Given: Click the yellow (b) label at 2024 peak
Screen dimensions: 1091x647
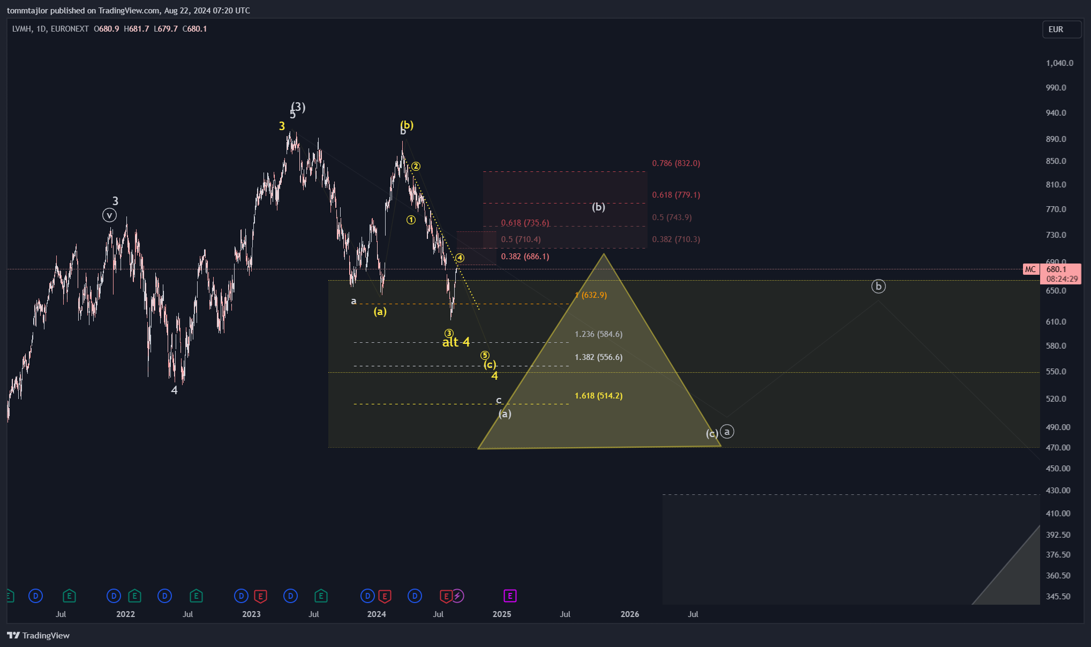Looking at the screenshot, I should click(x=407, y=125).
